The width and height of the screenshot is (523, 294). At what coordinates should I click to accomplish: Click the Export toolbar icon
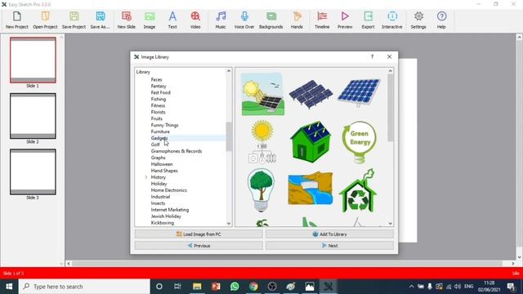[x=369, y=20]
